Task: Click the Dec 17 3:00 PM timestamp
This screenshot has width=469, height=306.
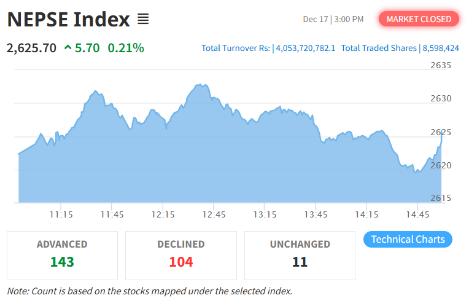Action: click(333, 20)
